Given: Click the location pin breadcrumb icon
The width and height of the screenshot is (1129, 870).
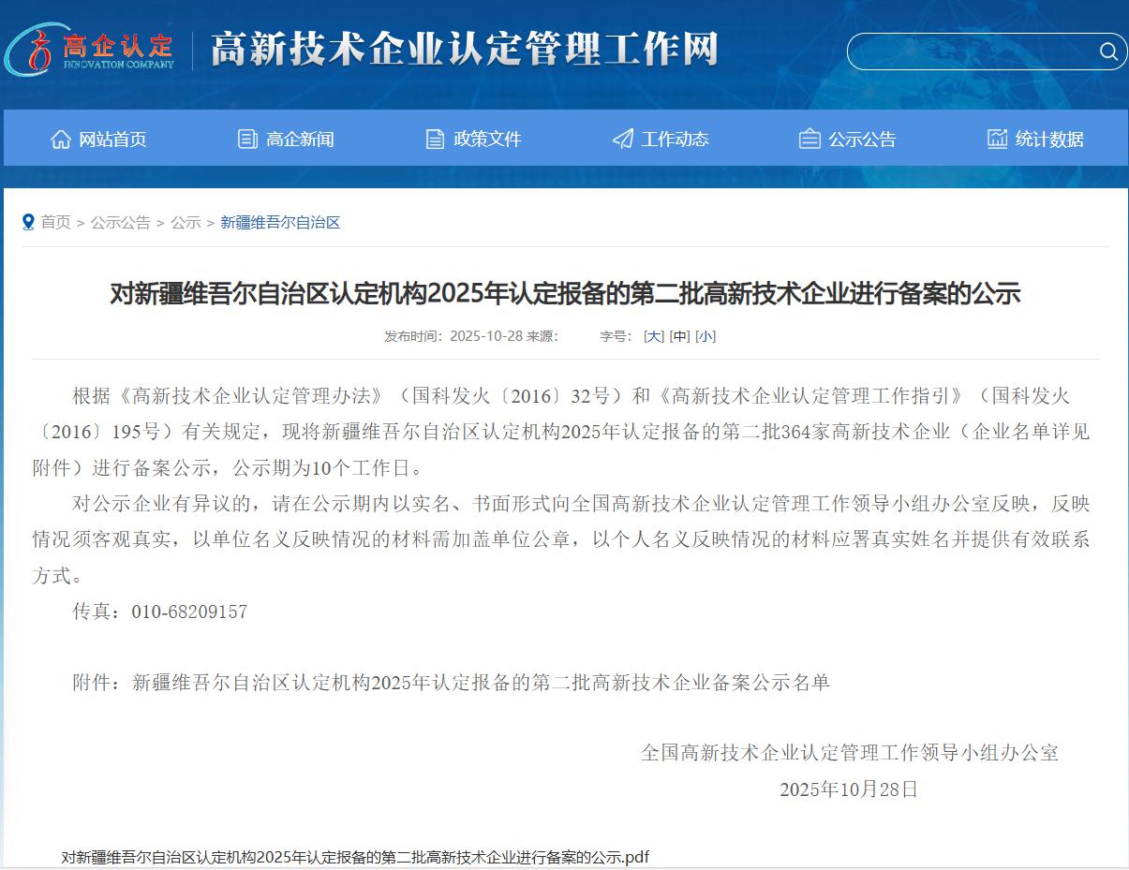Looking at the screenshot, I should [x=28, y=222].
